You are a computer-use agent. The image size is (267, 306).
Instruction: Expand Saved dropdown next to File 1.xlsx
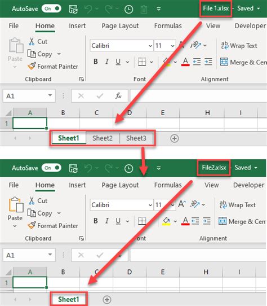(x=259, y=8)
